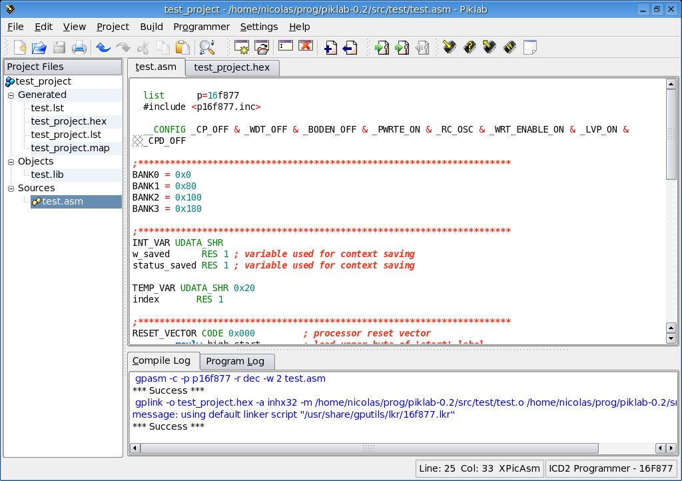Open the Programmer menu
Screen dimensions: 682x481
click(x=201, y=27)
